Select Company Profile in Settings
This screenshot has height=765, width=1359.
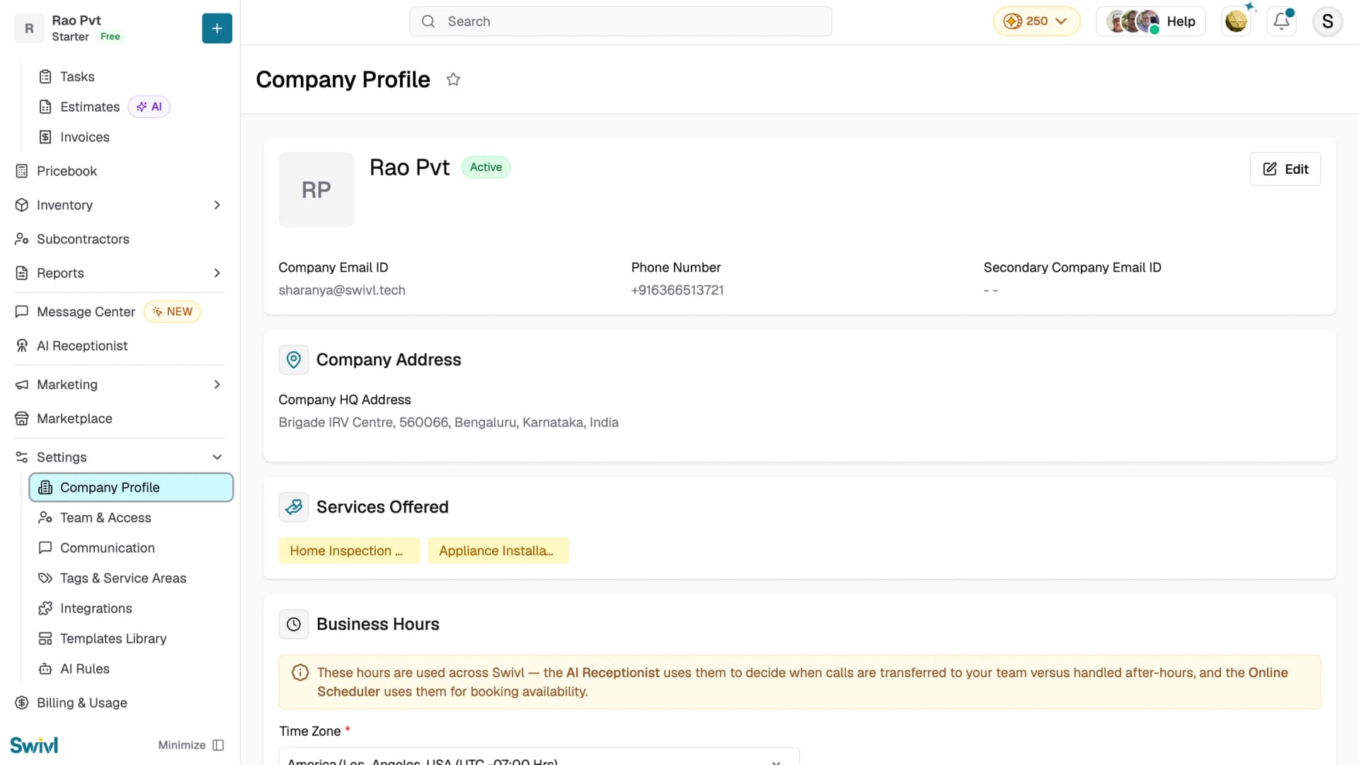tap(131, 488)
